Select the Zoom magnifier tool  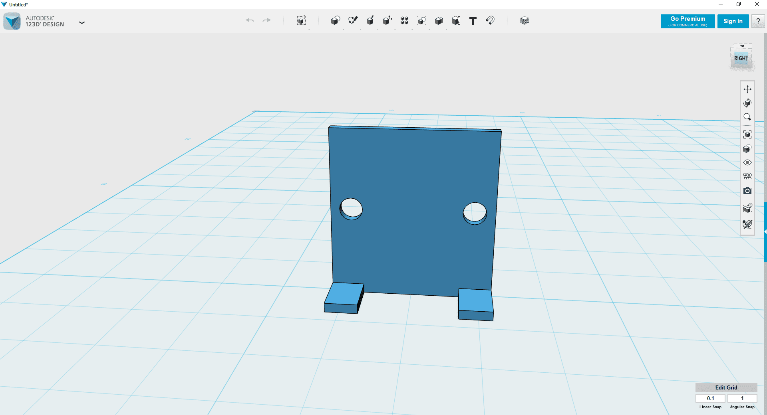747,117
